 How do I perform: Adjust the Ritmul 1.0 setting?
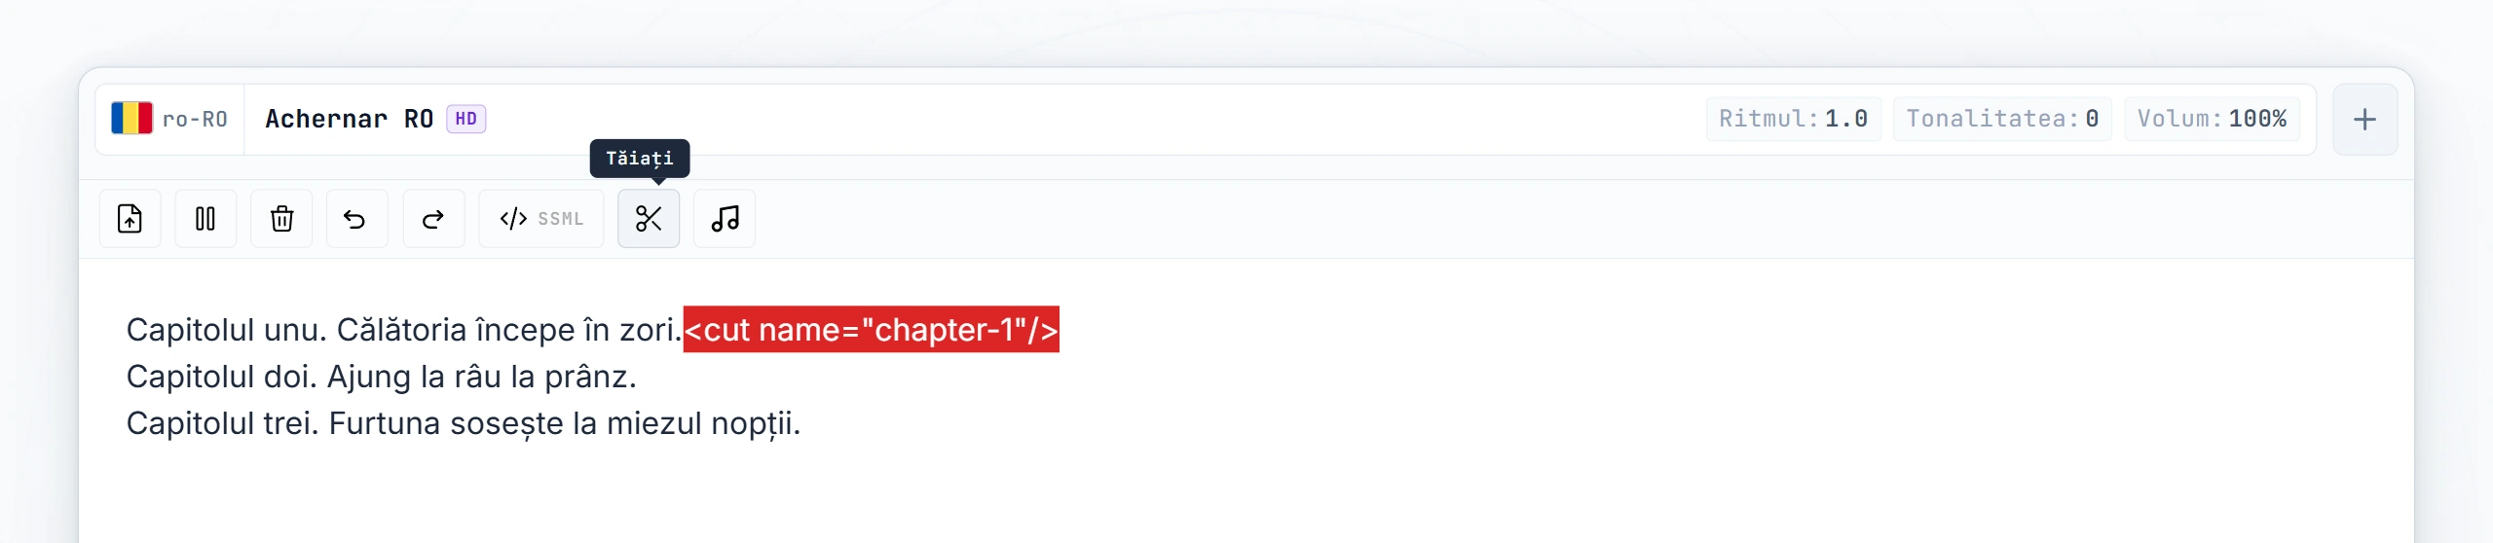pyautogui.click(x=1793, y=119)
